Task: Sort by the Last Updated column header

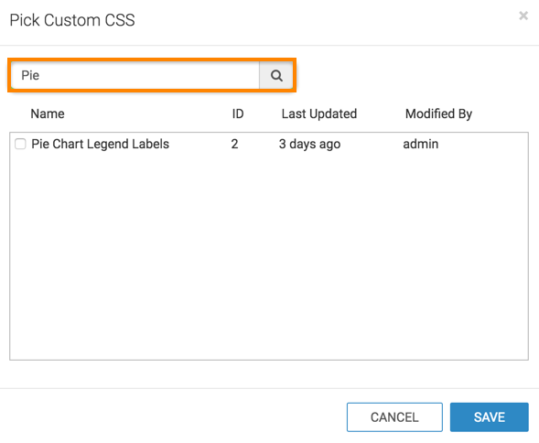Action: pyautogui.click(x=319, y=113)
